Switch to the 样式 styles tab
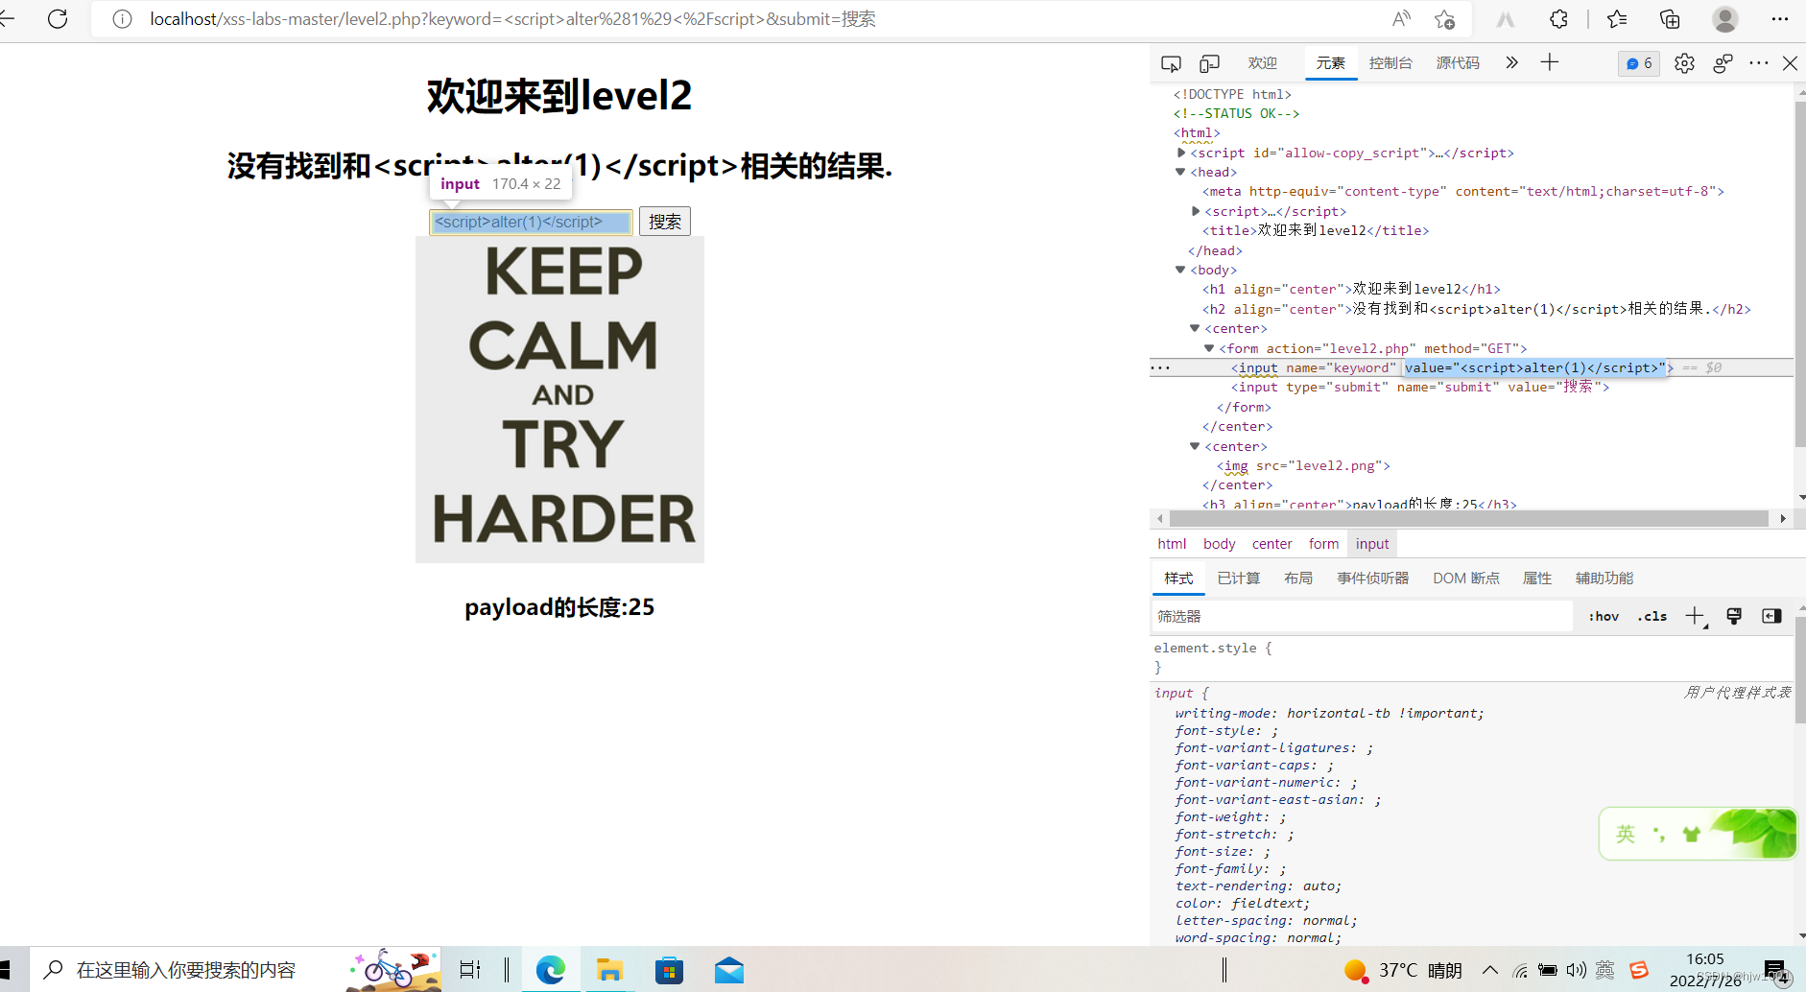This screenshot has height=992, width=1806. 1178,579
